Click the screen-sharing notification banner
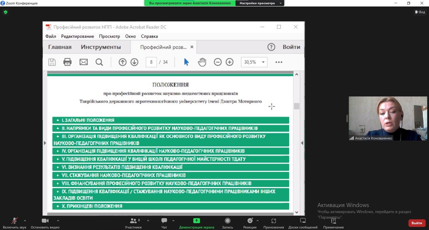 pos(190,3)
